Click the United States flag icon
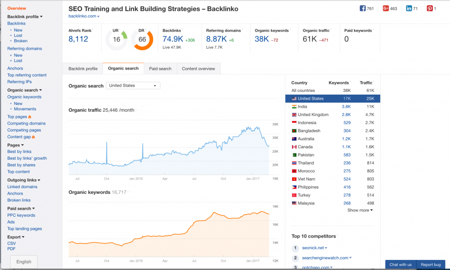Screen dimensions: 450x270 click(294, 99)
